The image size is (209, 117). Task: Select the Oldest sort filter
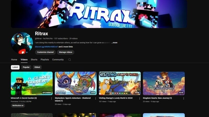tap(37, 67)
